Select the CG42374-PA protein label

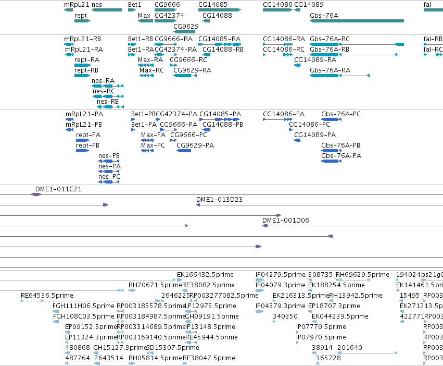click(176, 114)
